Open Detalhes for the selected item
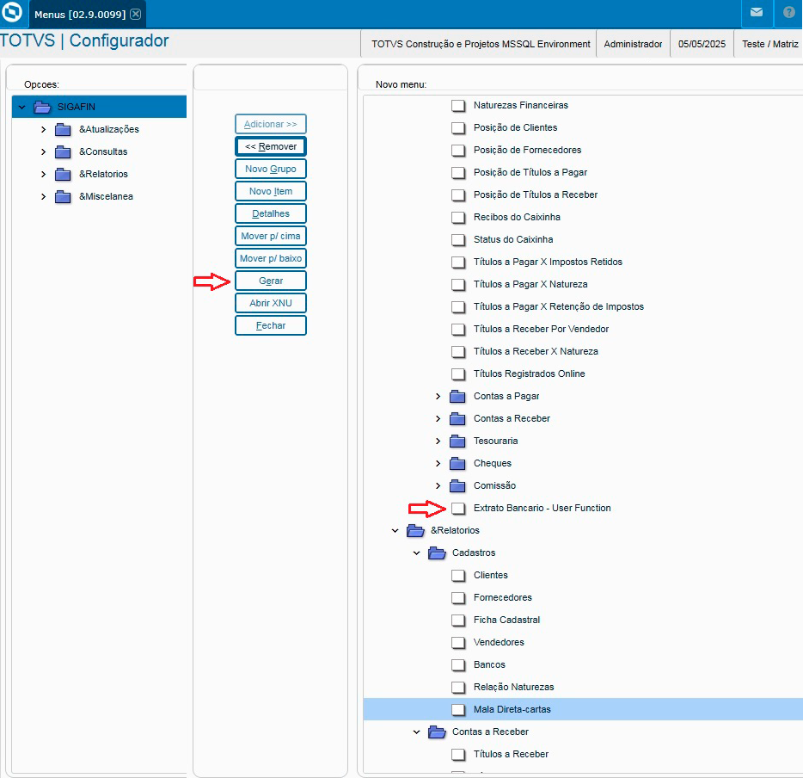The width and height of the screenshot is (803, 778). 271,213
